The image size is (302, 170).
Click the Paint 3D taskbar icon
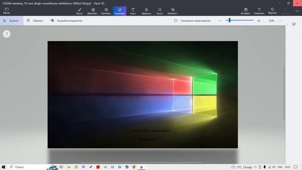(142, 167)
